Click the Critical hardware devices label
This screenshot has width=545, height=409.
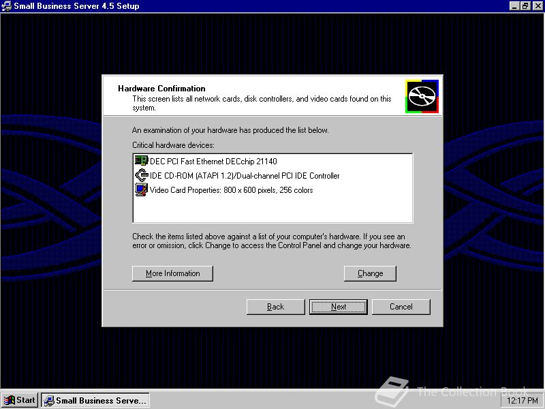[173, 145]
